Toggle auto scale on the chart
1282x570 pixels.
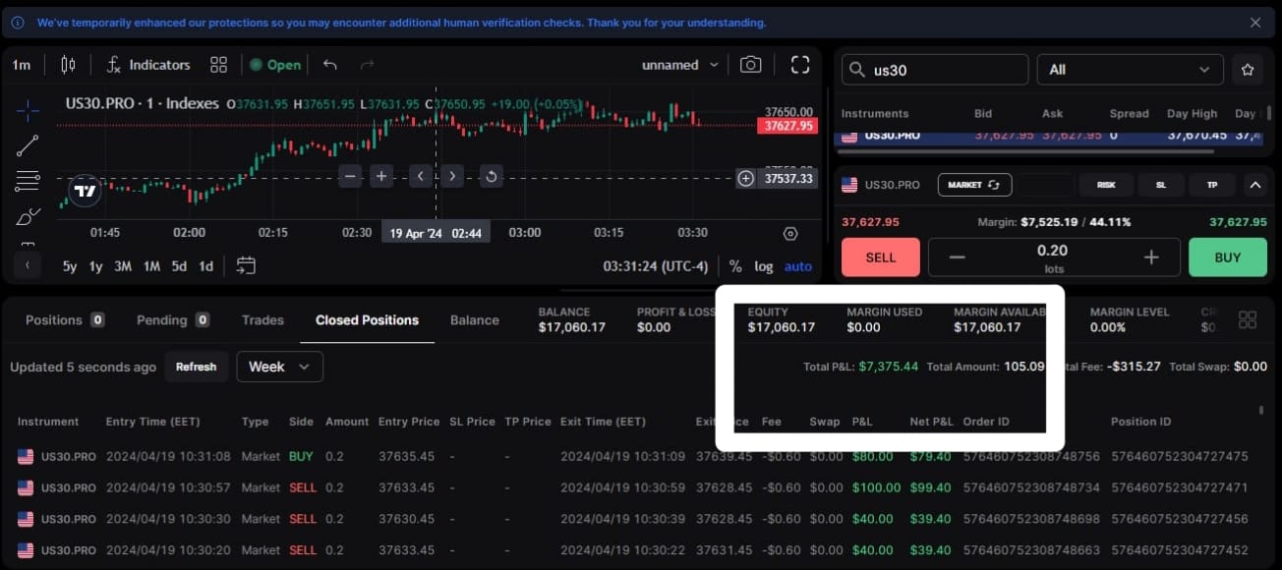click(798, 266)
